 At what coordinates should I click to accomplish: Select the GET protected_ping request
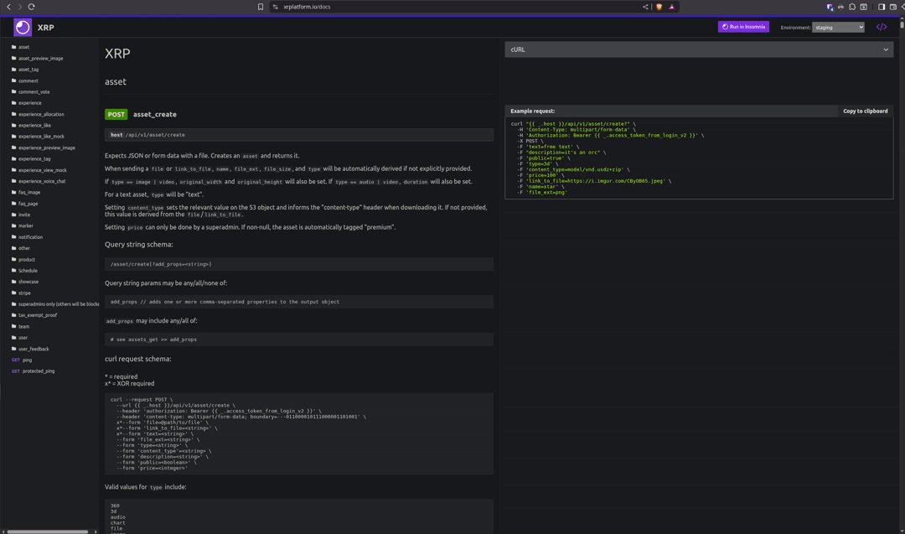tap(38, 371)
